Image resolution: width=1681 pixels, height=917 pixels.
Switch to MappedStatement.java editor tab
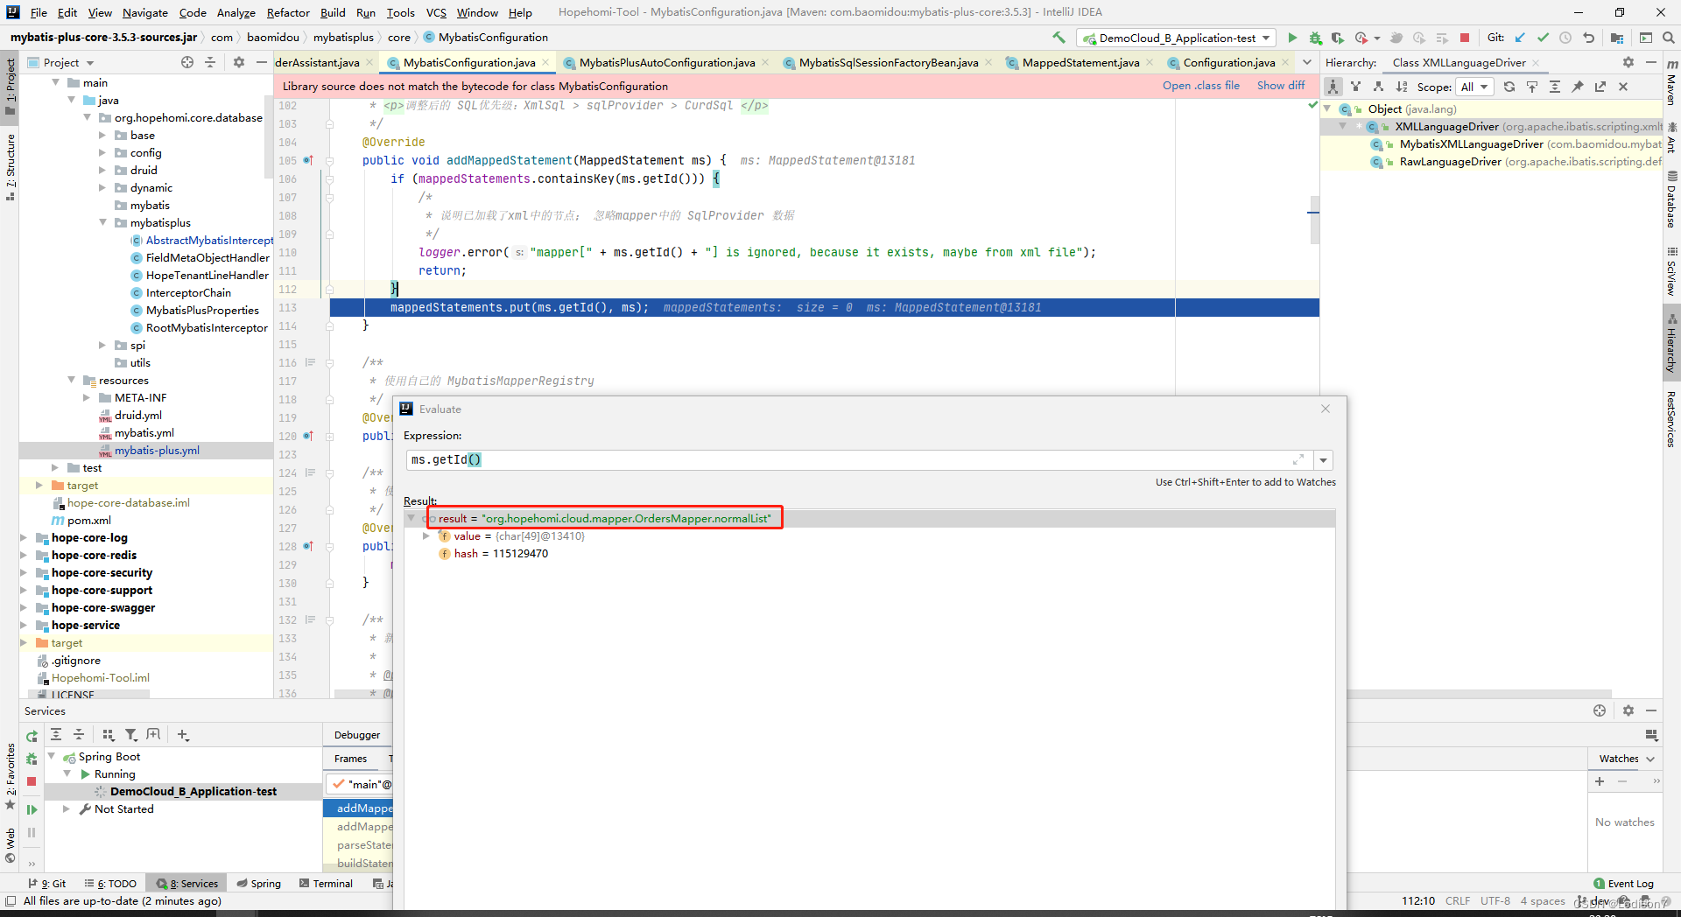pos(1080,62)
